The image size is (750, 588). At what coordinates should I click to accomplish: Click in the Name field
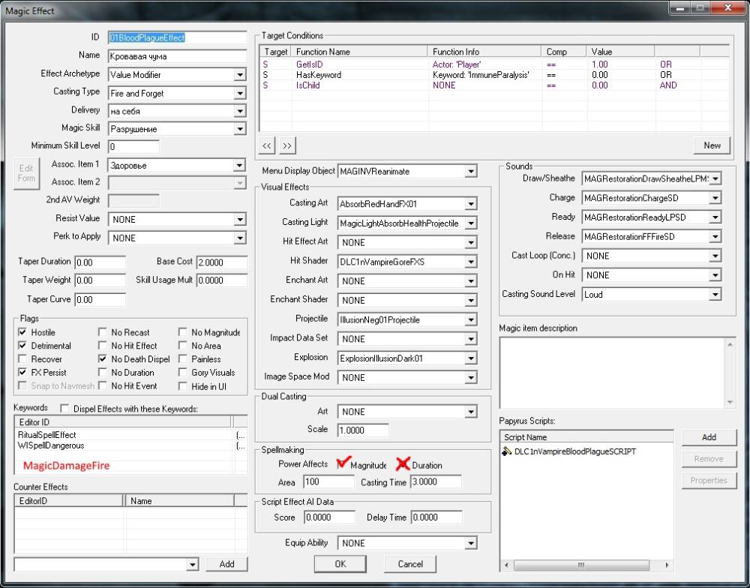click(177, 56)
